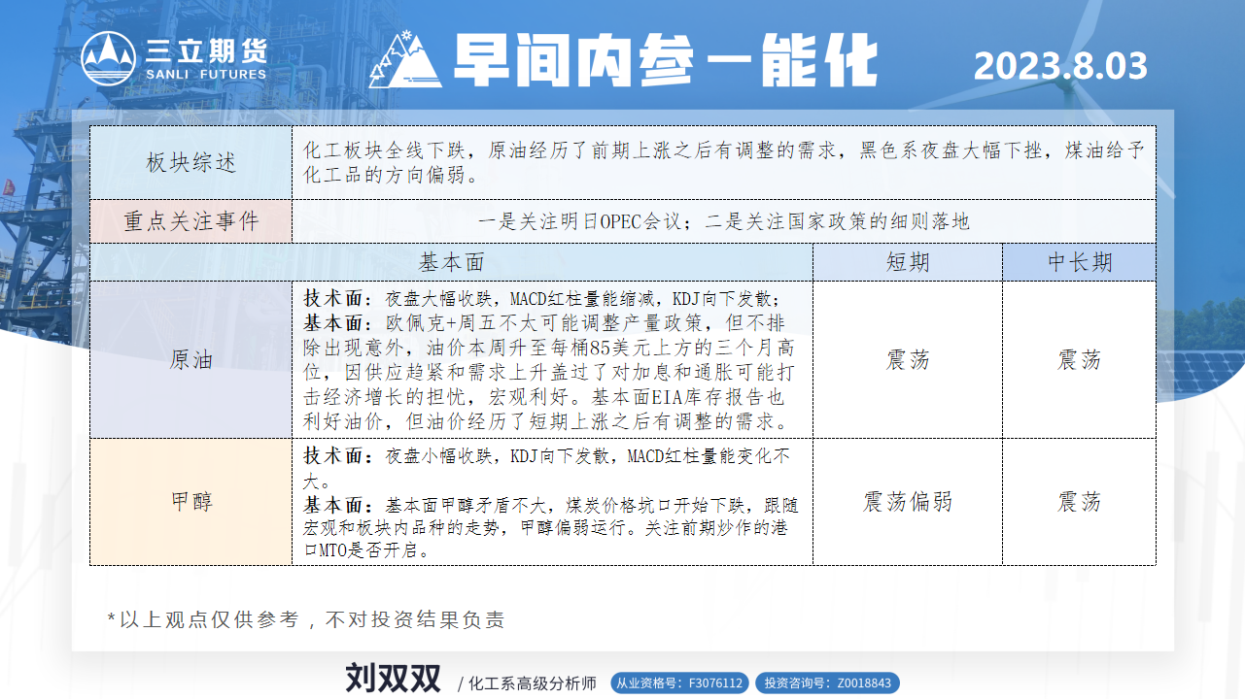1245x699 pixels.
Task: Click the Sanli Futures circular logo
Action: coord(108,58)
